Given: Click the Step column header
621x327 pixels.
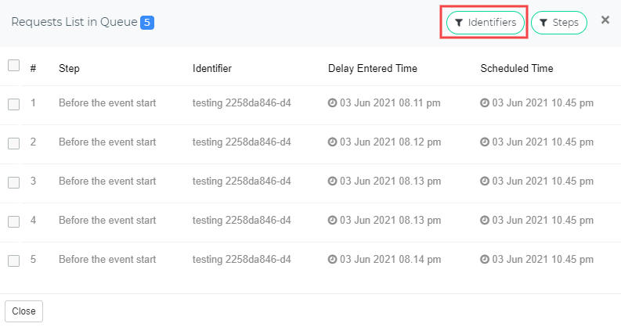Looking at the screenshot, I should pyautogui.click(x=69, y=68).
